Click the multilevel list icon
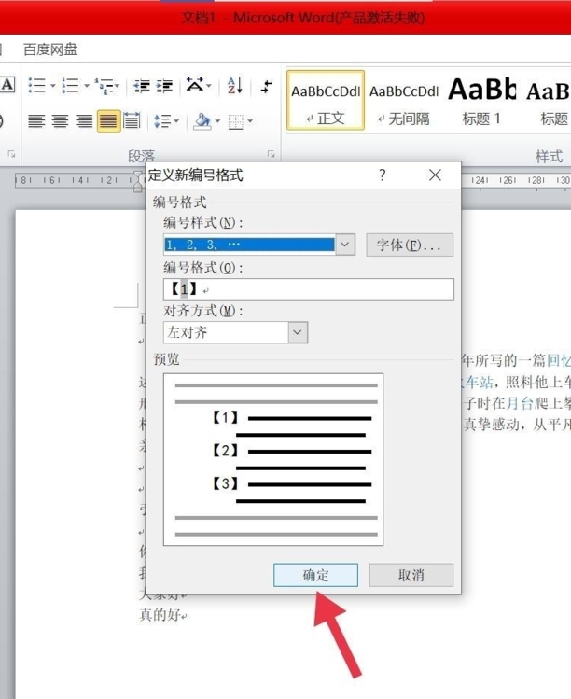 pos(104,86)
